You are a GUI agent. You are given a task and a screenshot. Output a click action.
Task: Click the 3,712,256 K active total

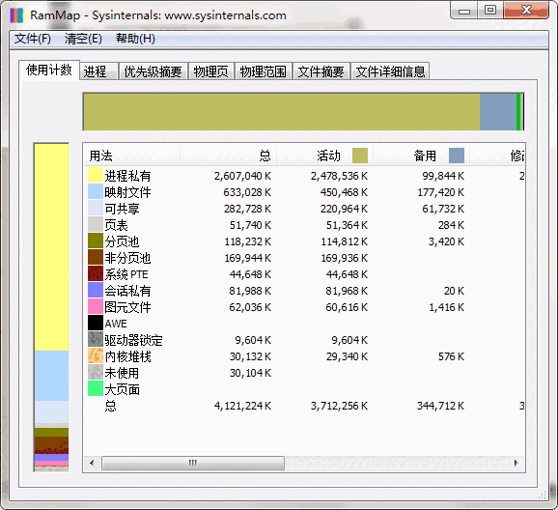339,406
